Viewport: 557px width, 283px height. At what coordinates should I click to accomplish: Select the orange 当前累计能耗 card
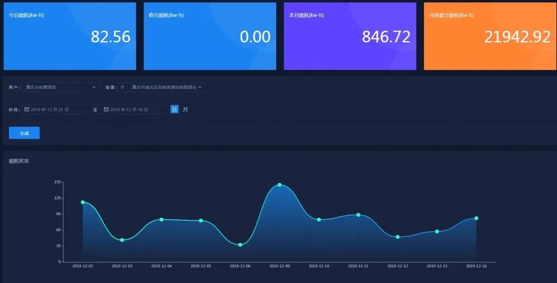click(490, 36)
